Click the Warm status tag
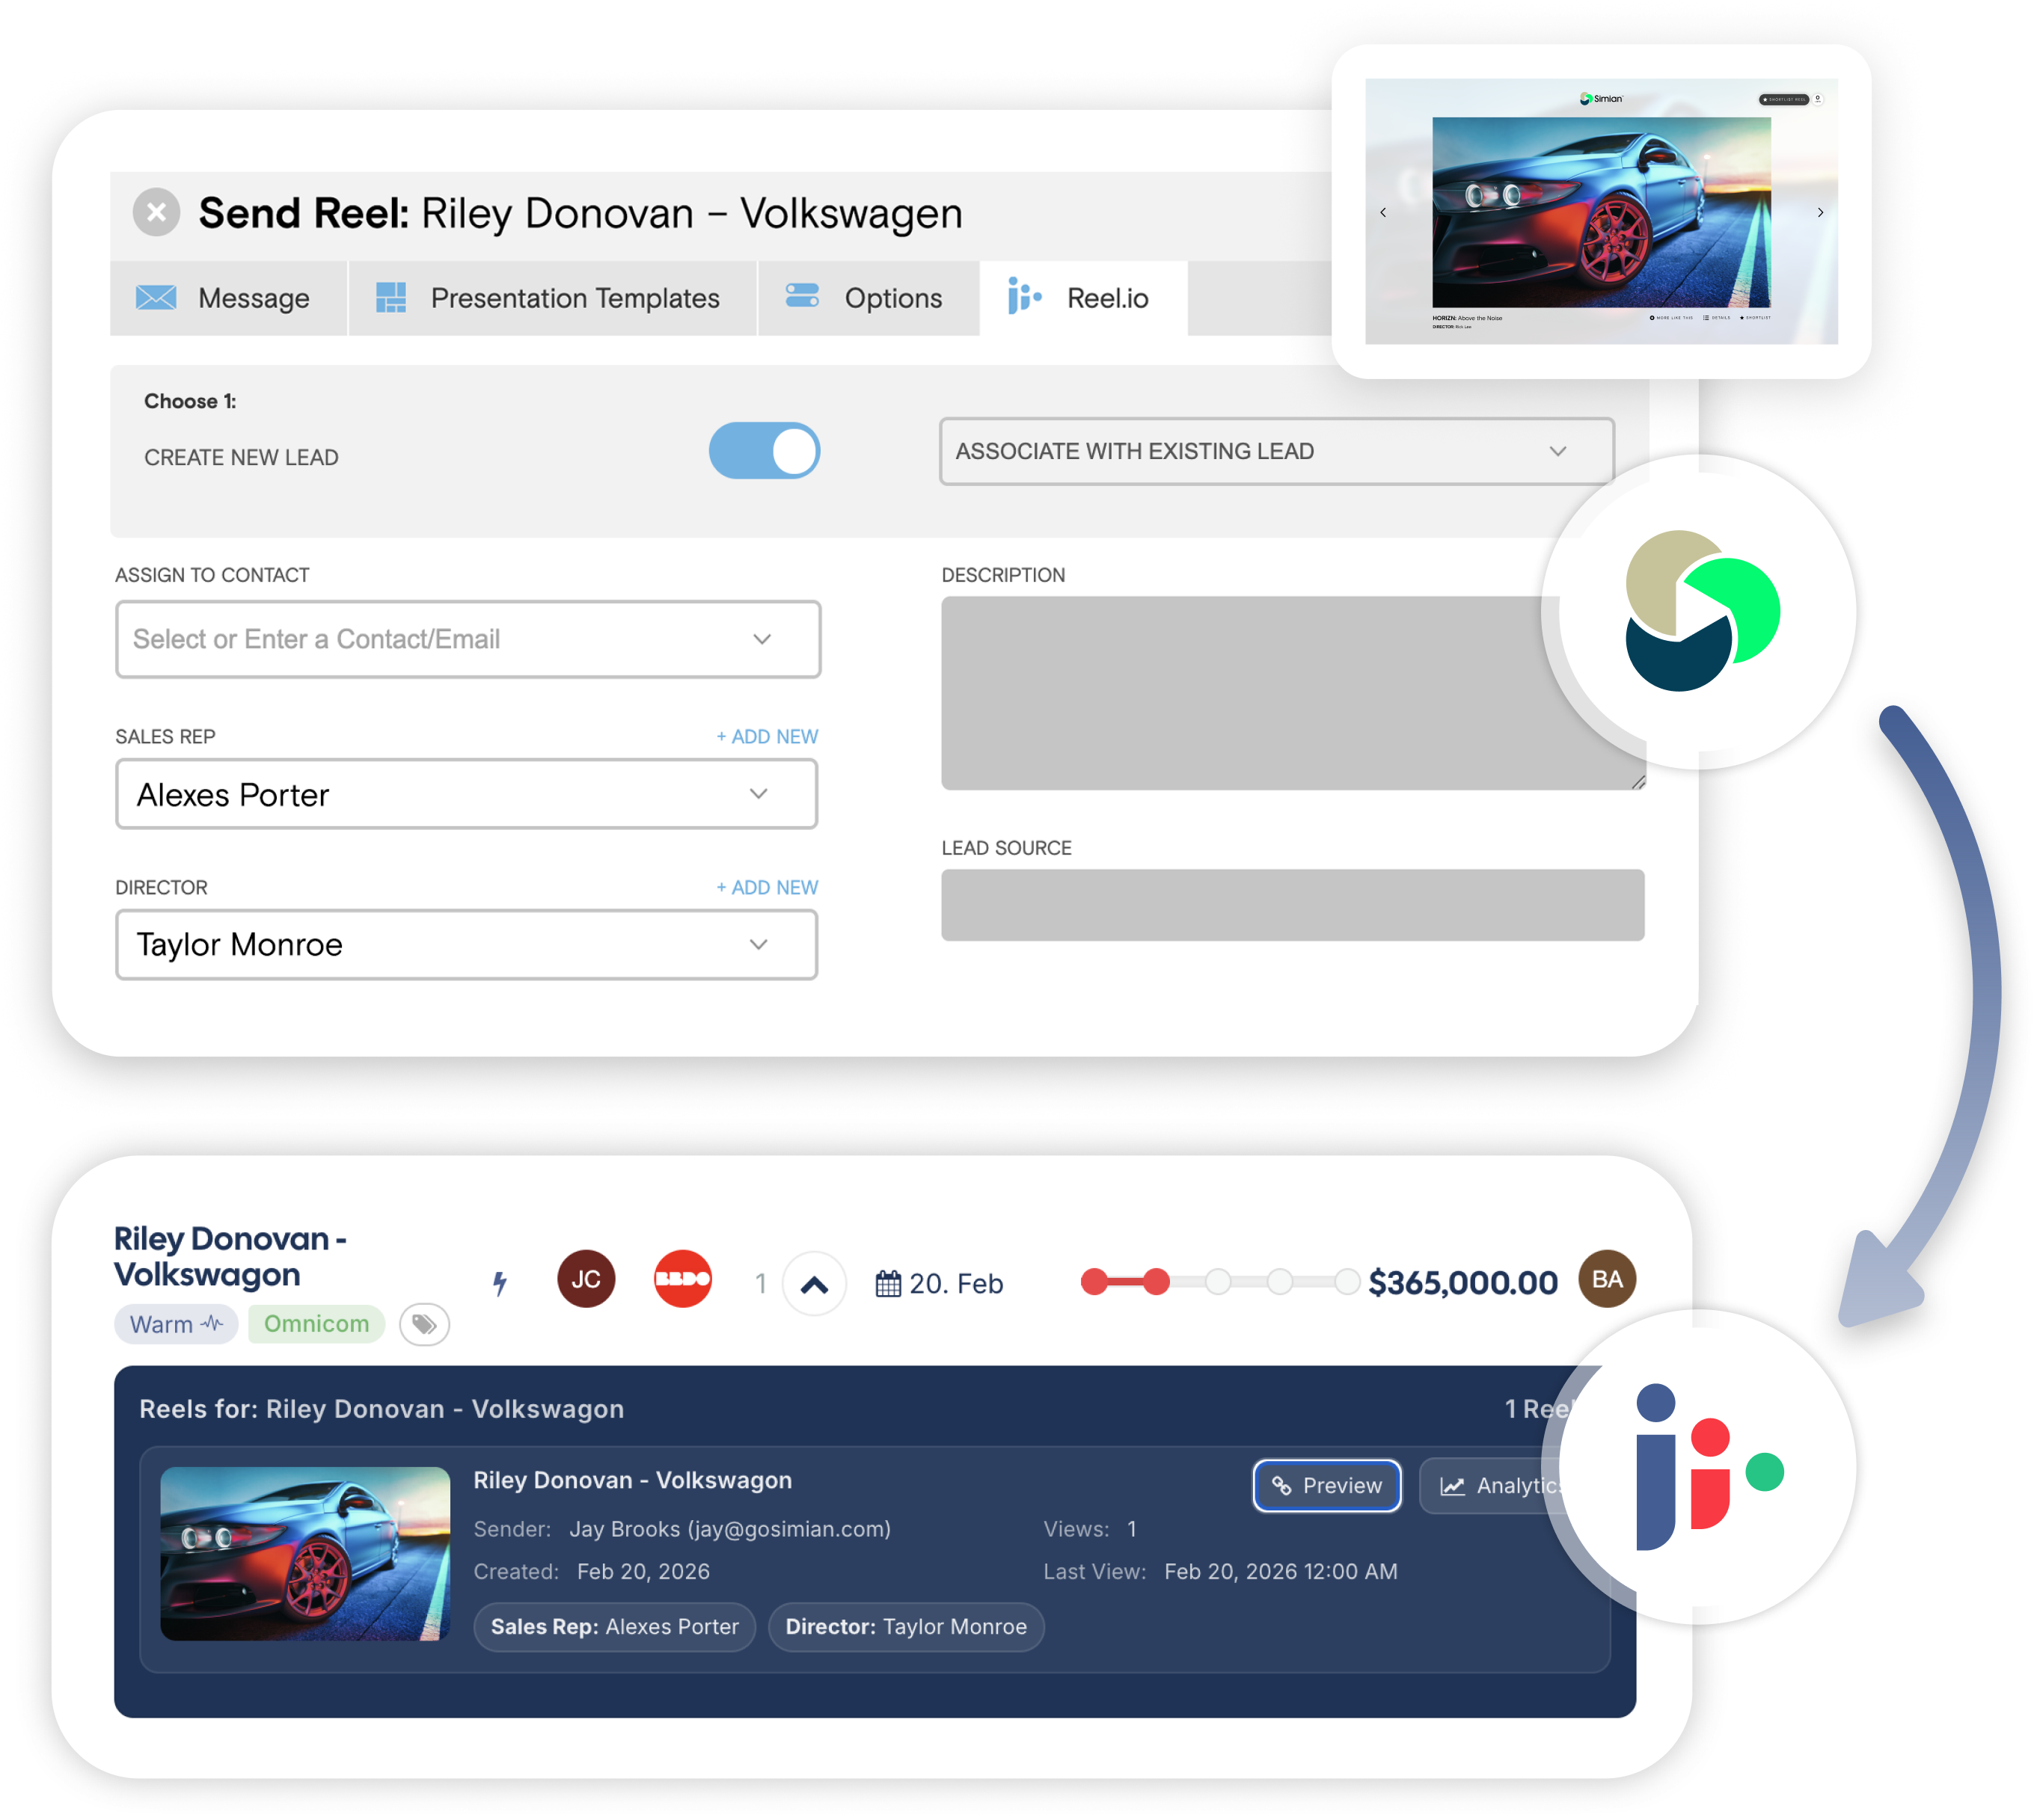The image size is (2037, 1820). tap(176, 1324)
